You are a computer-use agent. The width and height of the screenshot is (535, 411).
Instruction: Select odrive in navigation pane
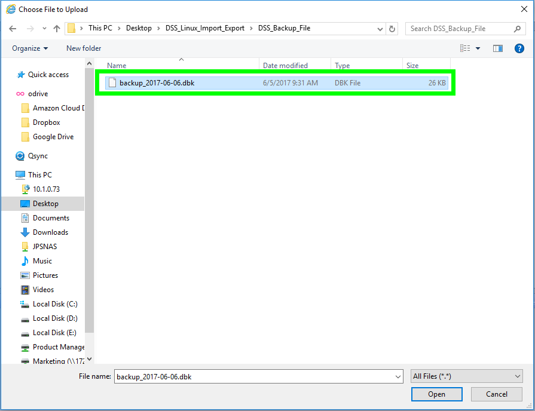tap(38, 94)
